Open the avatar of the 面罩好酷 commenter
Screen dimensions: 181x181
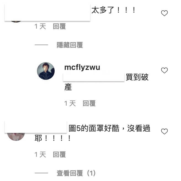[16, 137]
